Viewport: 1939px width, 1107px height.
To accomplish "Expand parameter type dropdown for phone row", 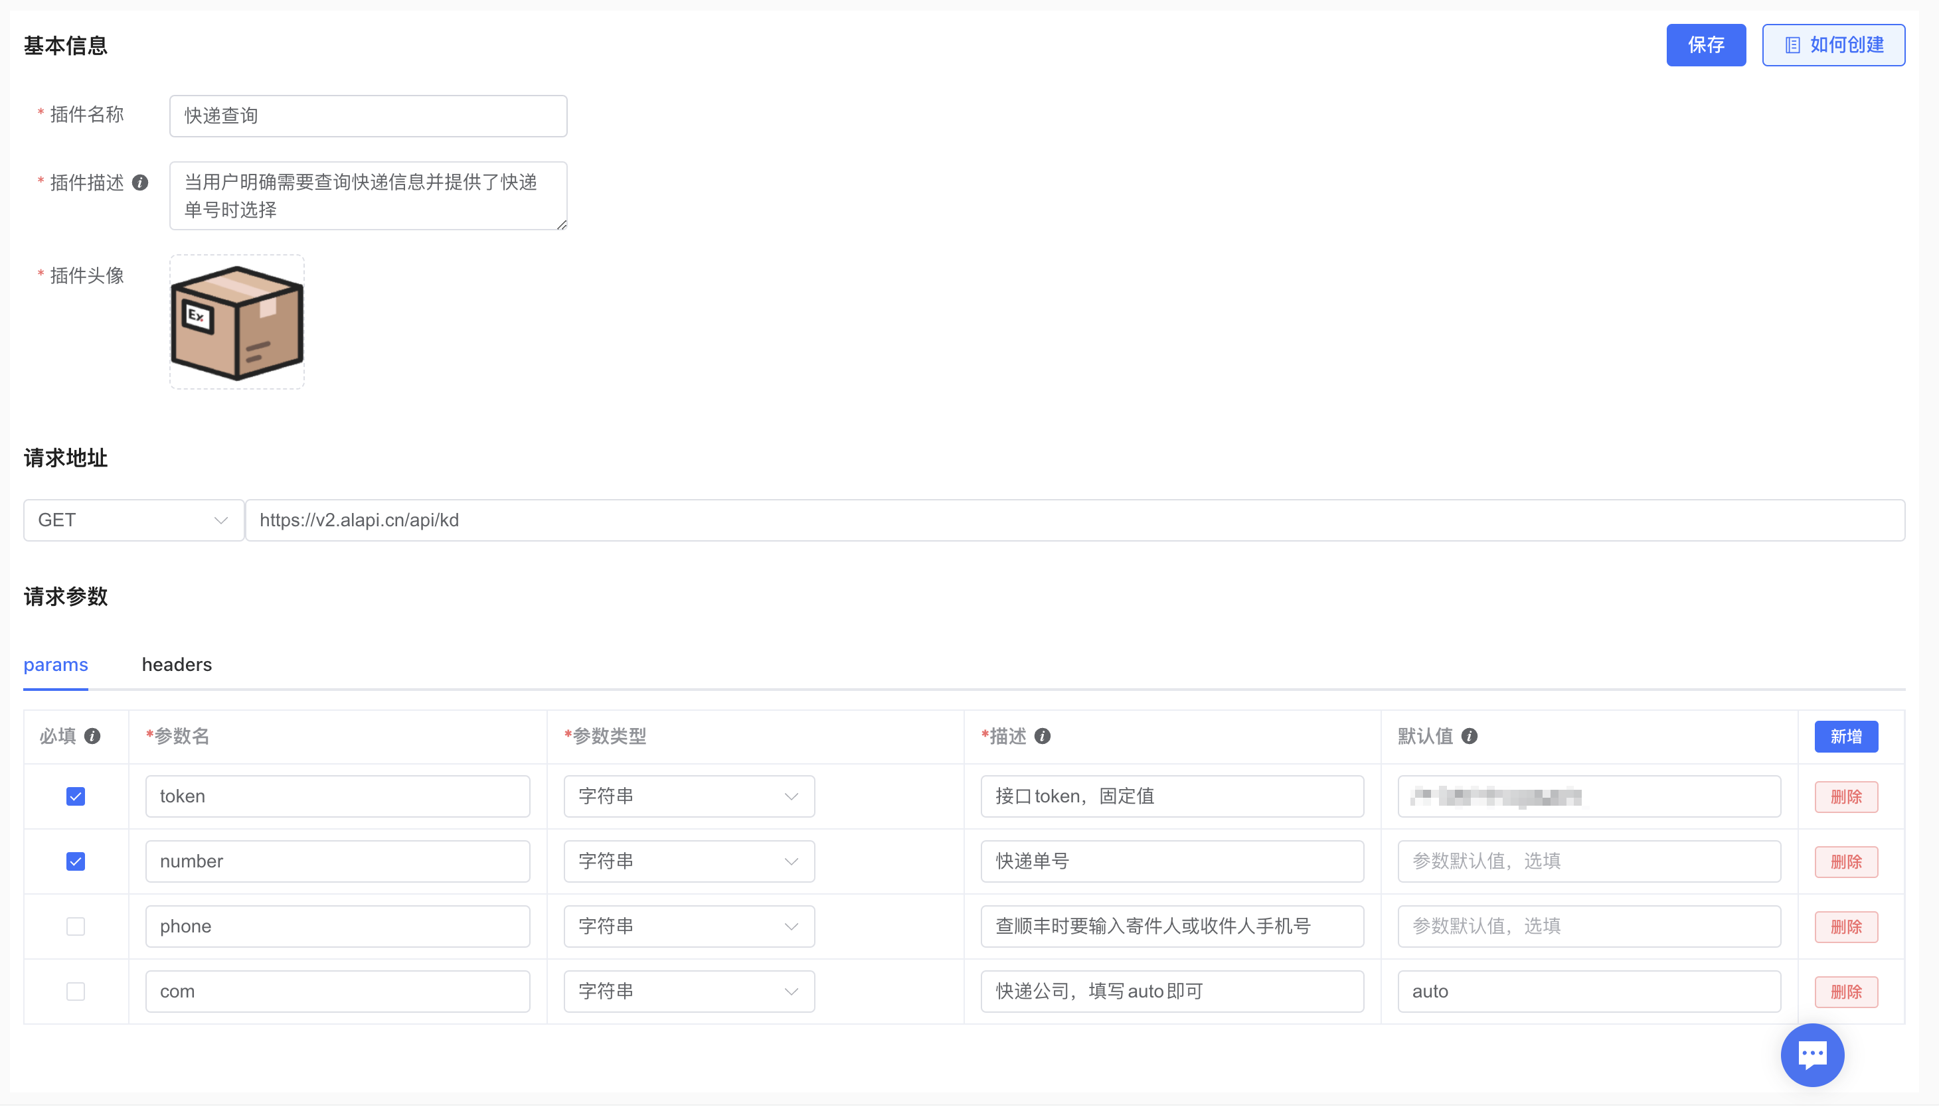I will (x=689, y=926).
